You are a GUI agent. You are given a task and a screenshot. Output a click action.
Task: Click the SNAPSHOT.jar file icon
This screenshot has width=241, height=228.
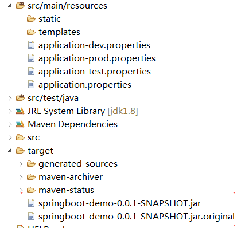coord(31,203)
